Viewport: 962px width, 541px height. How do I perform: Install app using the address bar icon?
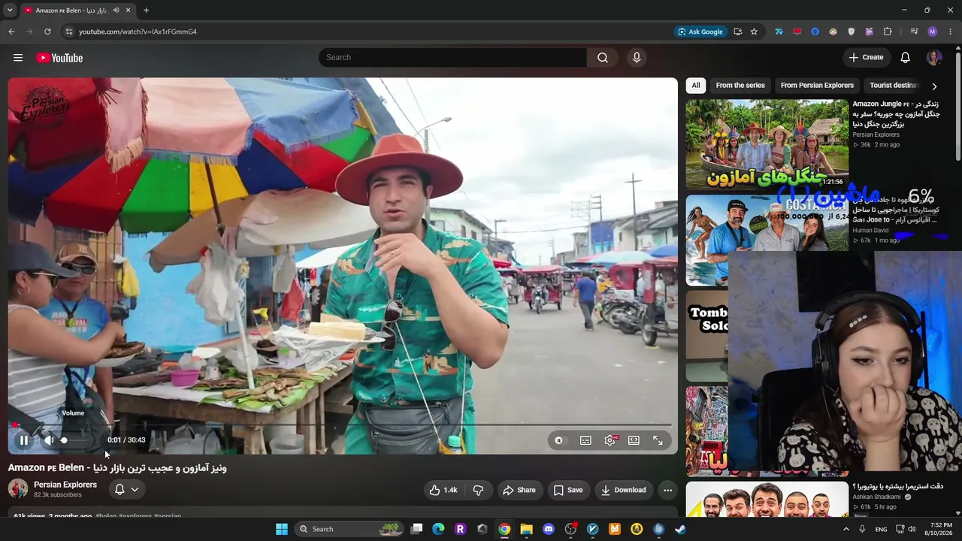[x=737, y=32]
